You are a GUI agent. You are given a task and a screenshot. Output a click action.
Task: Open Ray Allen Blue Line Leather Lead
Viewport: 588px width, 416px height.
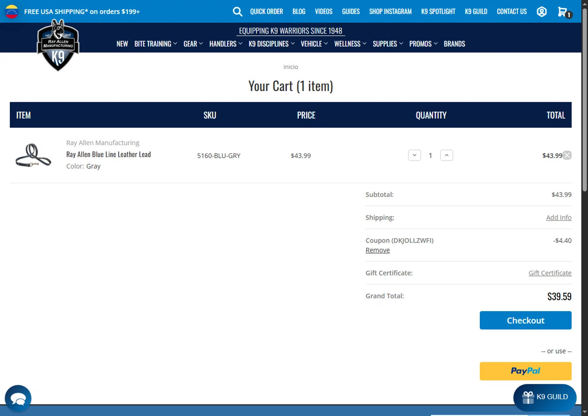point(109,155)
